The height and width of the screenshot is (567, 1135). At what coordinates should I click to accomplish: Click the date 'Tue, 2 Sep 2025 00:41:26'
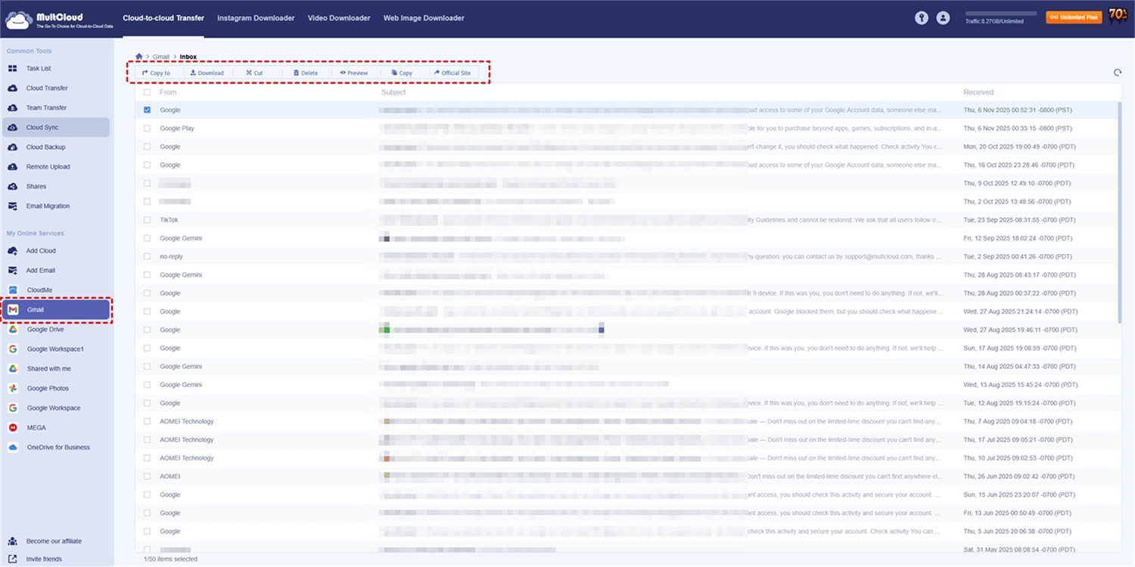[x=1018, y=257]
